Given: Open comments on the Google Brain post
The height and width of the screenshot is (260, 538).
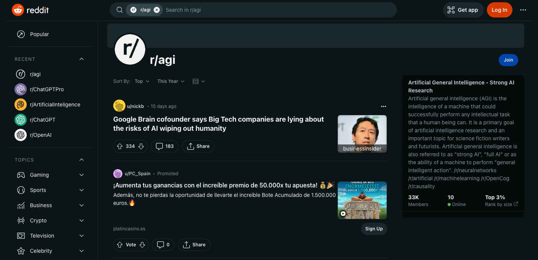Looking at the screenshot, I should 164,146.
